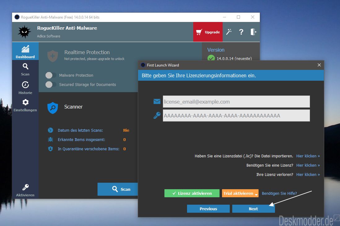Close the First Launch Wizard dialog
This screenshot has width=340, height=226.
pos(319,65)
